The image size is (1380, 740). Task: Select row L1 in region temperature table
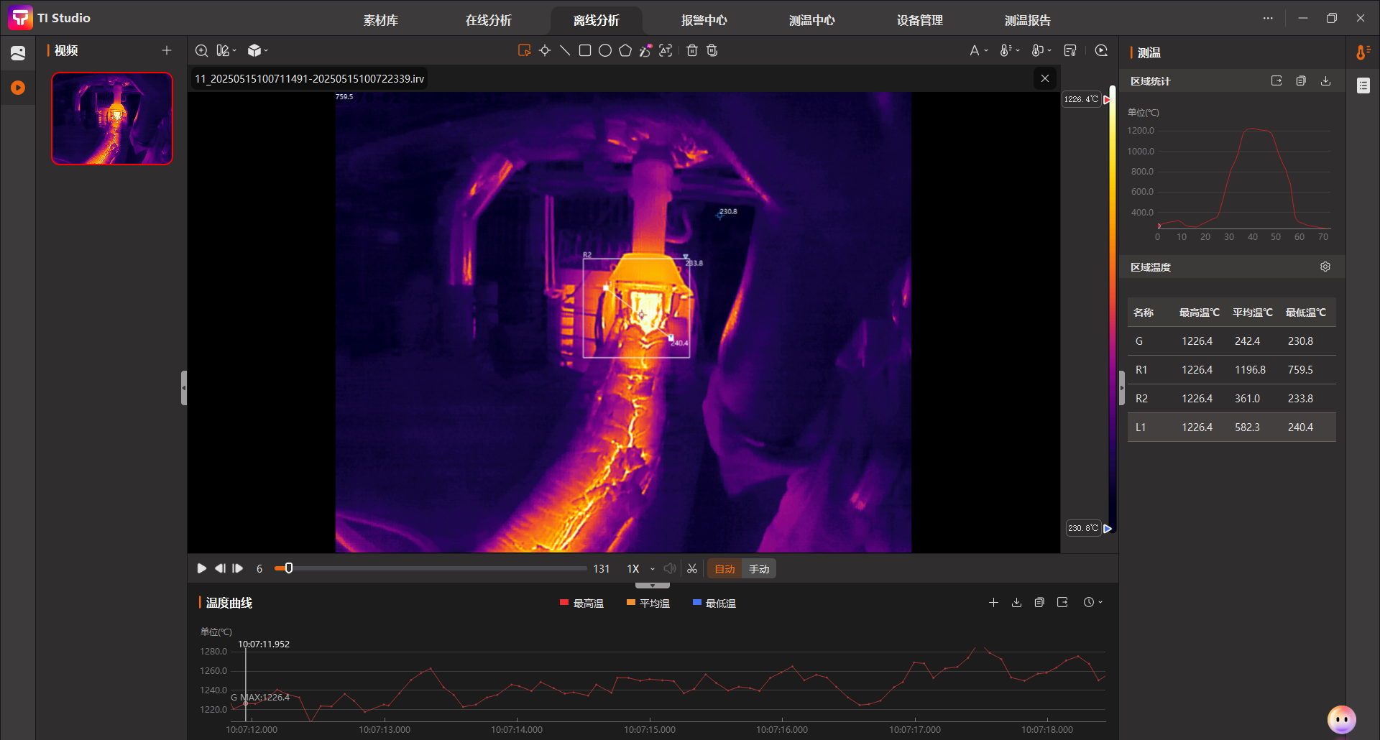tap(1230, 427)
